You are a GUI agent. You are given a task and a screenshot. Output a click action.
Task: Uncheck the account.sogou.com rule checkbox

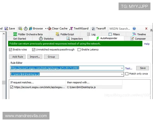click(x=12, y=87)
